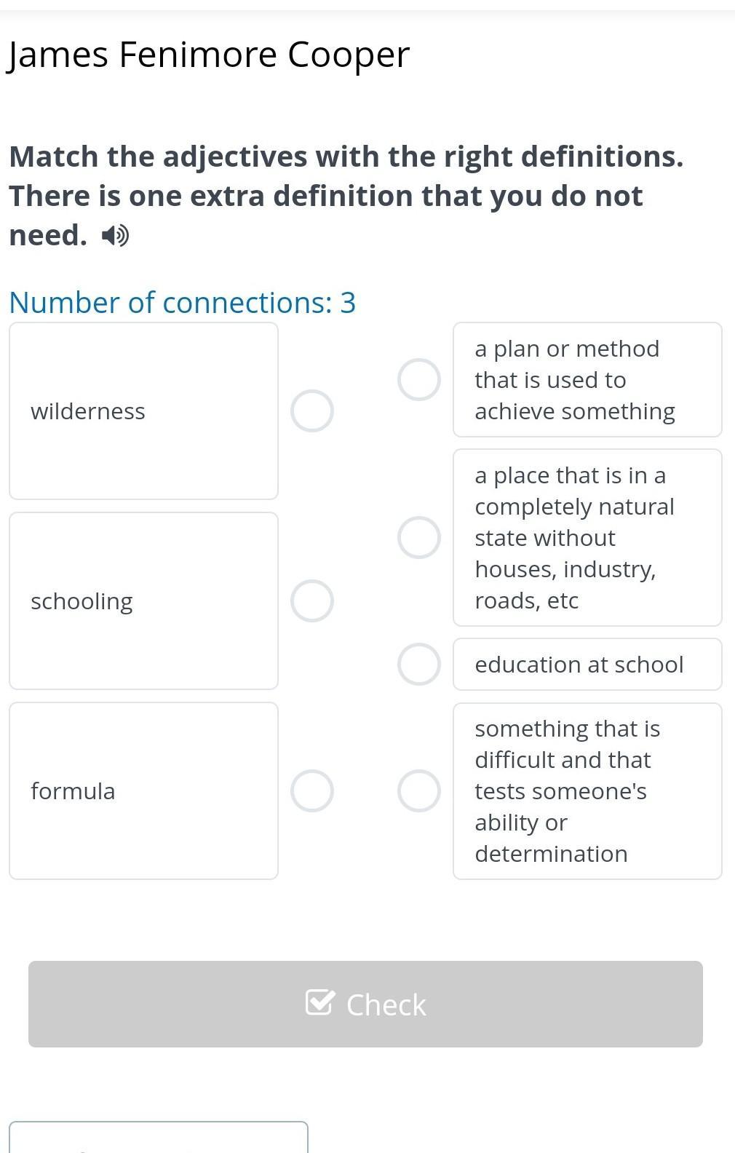Click 'education at school' definition box
Viewport: 735px width, 1153px height.
coord(587,665)
